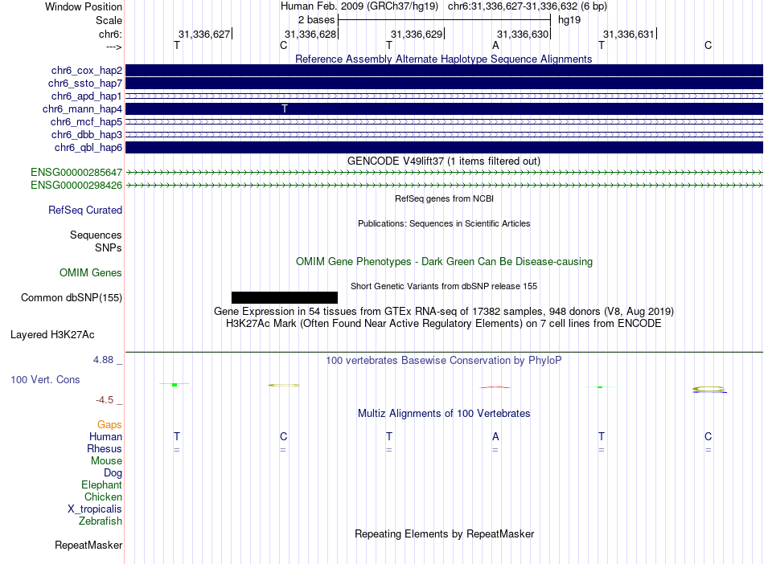Viewport: 764px width, 564px height.
Task: Click H3K27Ac Mark ENCODE track title
Action: [443, 324]
